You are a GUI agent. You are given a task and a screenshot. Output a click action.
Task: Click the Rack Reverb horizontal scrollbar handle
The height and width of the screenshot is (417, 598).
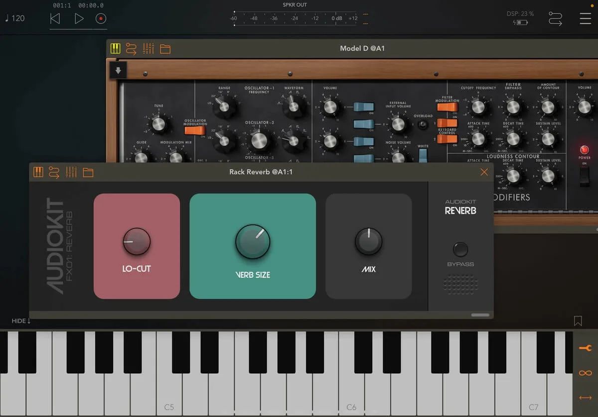pyautogui.click(x=480, y=315)
